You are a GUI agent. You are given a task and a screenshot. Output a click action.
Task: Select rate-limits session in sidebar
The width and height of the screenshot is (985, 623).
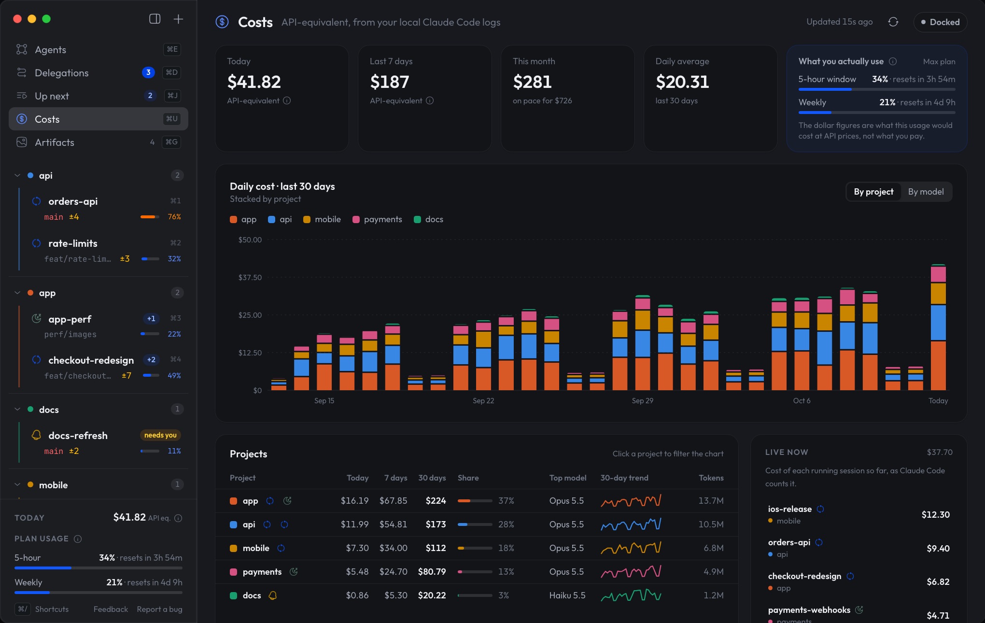click(x=102, y=250)
